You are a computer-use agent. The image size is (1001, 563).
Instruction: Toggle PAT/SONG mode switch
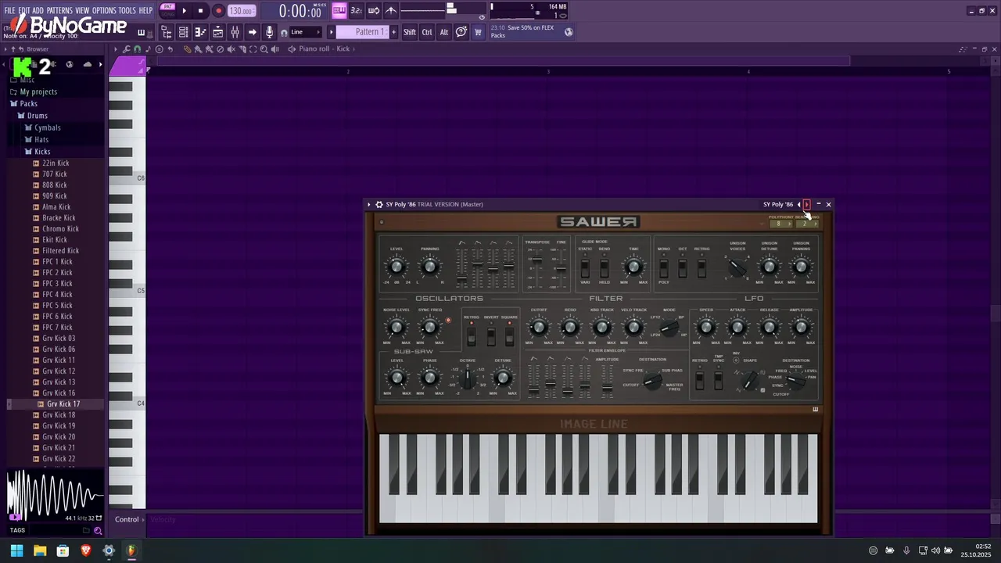point(167,10)
